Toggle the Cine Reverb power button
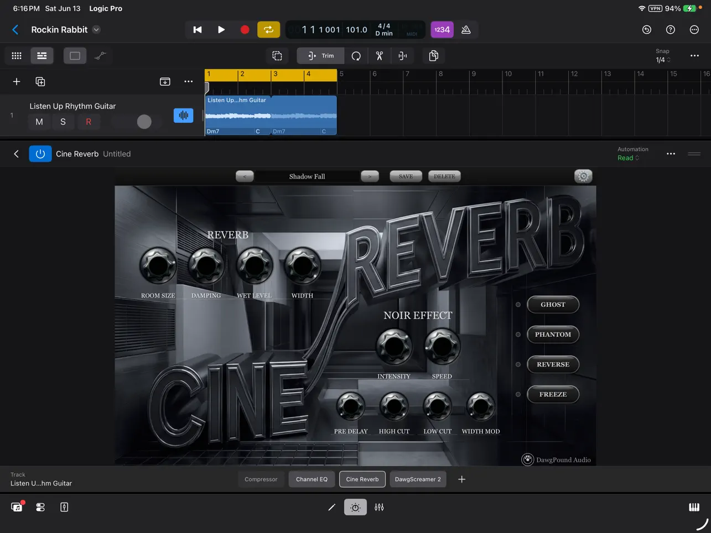711x533 pixels. tap(40, 154)
